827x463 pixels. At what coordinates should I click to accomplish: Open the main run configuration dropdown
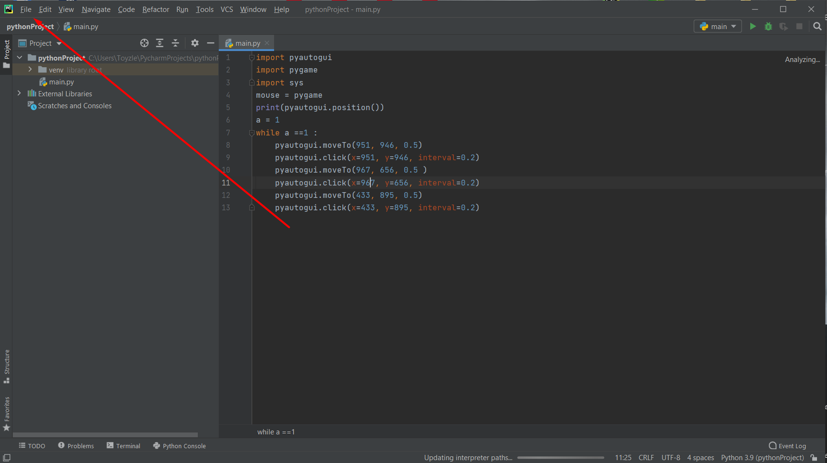(x=717, y=27)
